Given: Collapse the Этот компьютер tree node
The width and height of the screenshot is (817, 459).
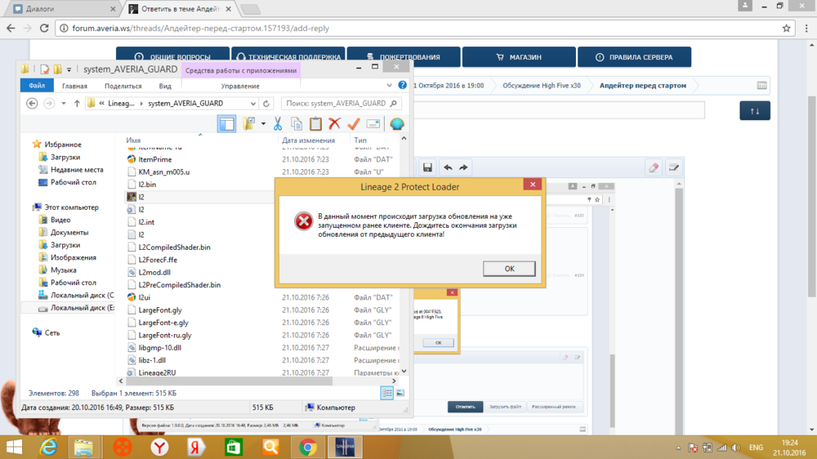Looking at the screenshot, I should [x=26, y=207].
